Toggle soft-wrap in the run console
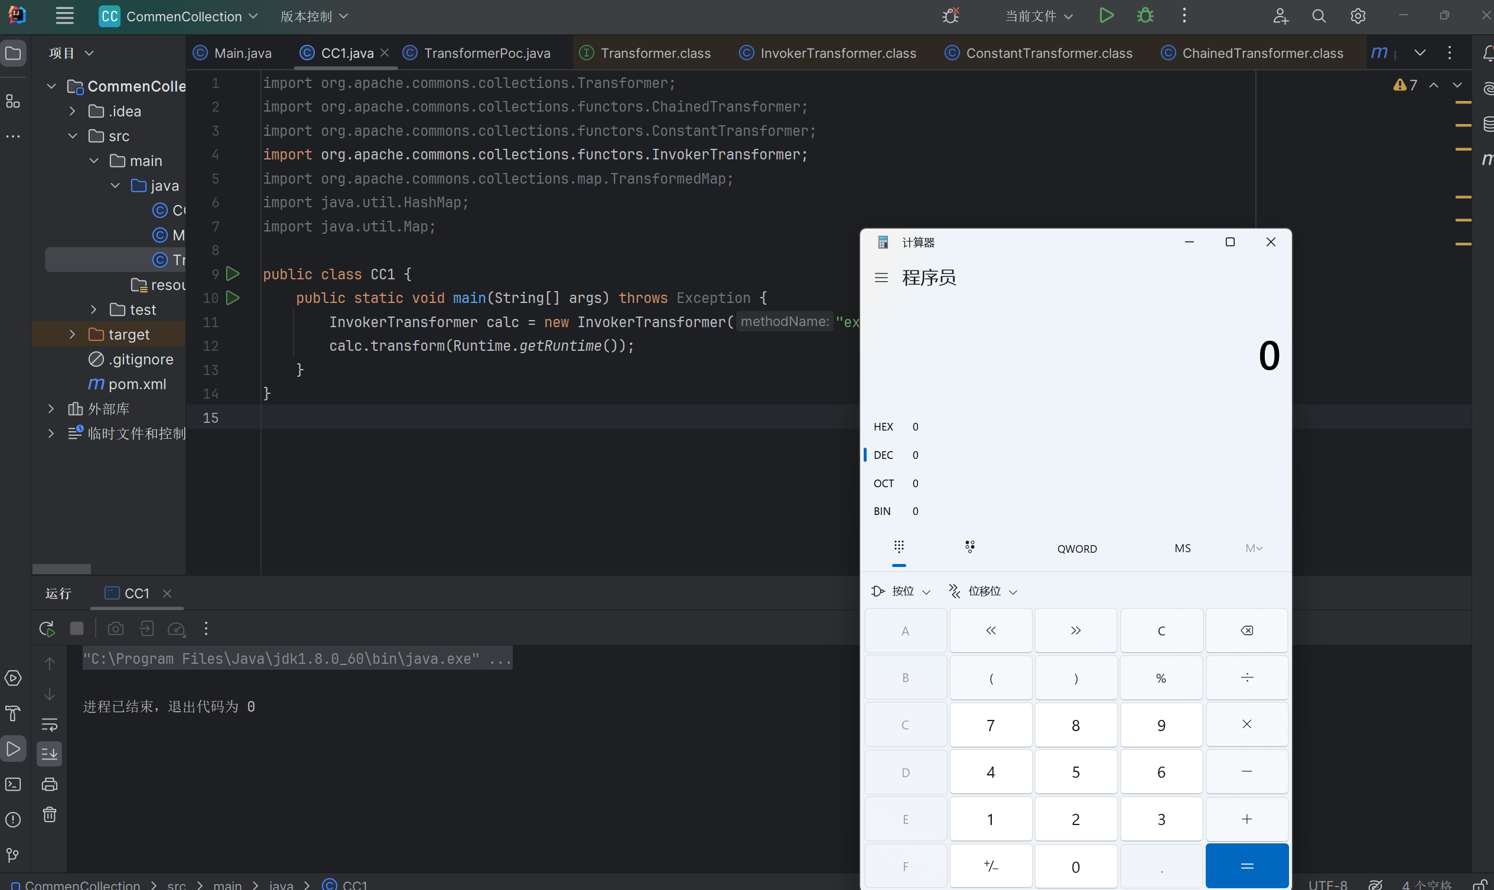This screenshot has height=890, width=1494. coord(50,725)
